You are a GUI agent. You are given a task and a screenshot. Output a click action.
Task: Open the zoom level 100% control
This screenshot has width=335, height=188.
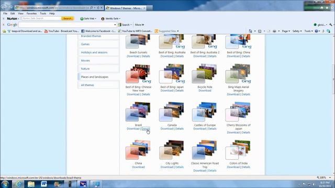pyautogui.click(x=324, y=178)
